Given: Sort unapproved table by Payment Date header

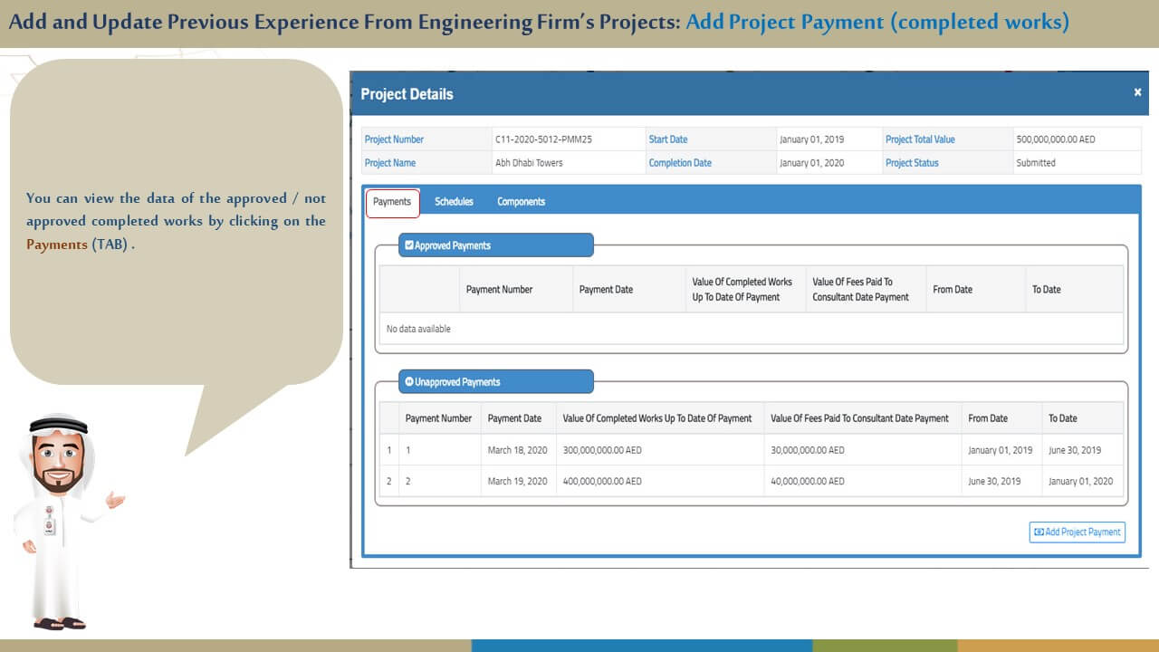Looking at the screenshot, I should (x=514, y=418).
